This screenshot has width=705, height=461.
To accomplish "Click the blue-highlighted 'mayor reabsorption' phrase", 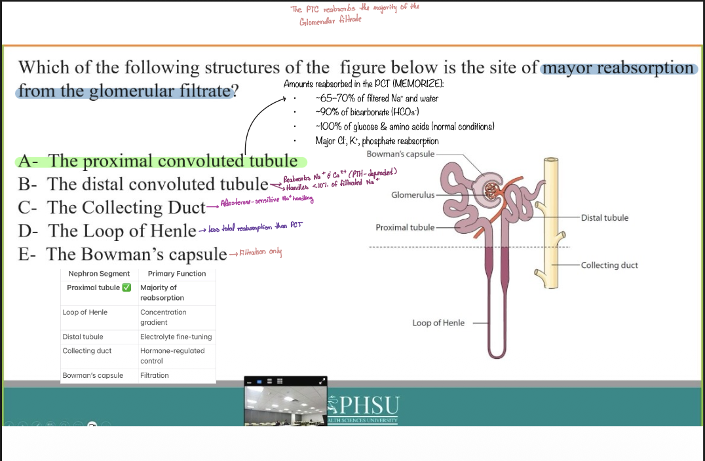I will (619, 68).
